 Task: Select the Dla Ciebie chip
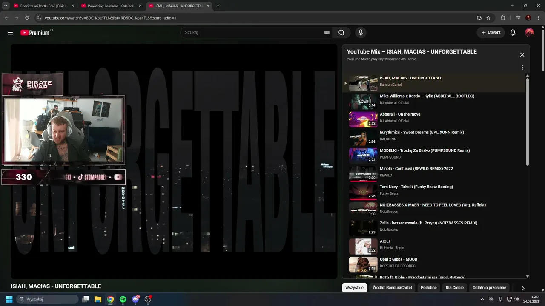pyautogui.click(x=455, y=288)
